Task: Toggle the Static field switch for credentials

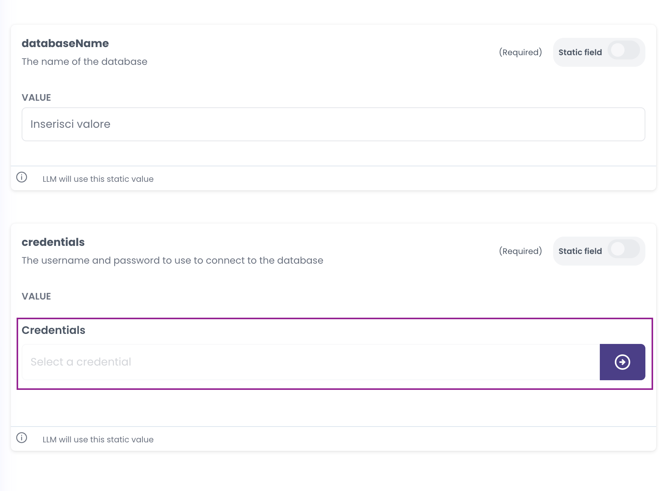Action: 624,249
